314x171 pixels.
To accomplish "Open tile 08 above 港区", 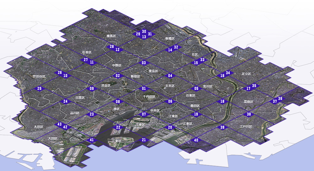I will point(118,101).
